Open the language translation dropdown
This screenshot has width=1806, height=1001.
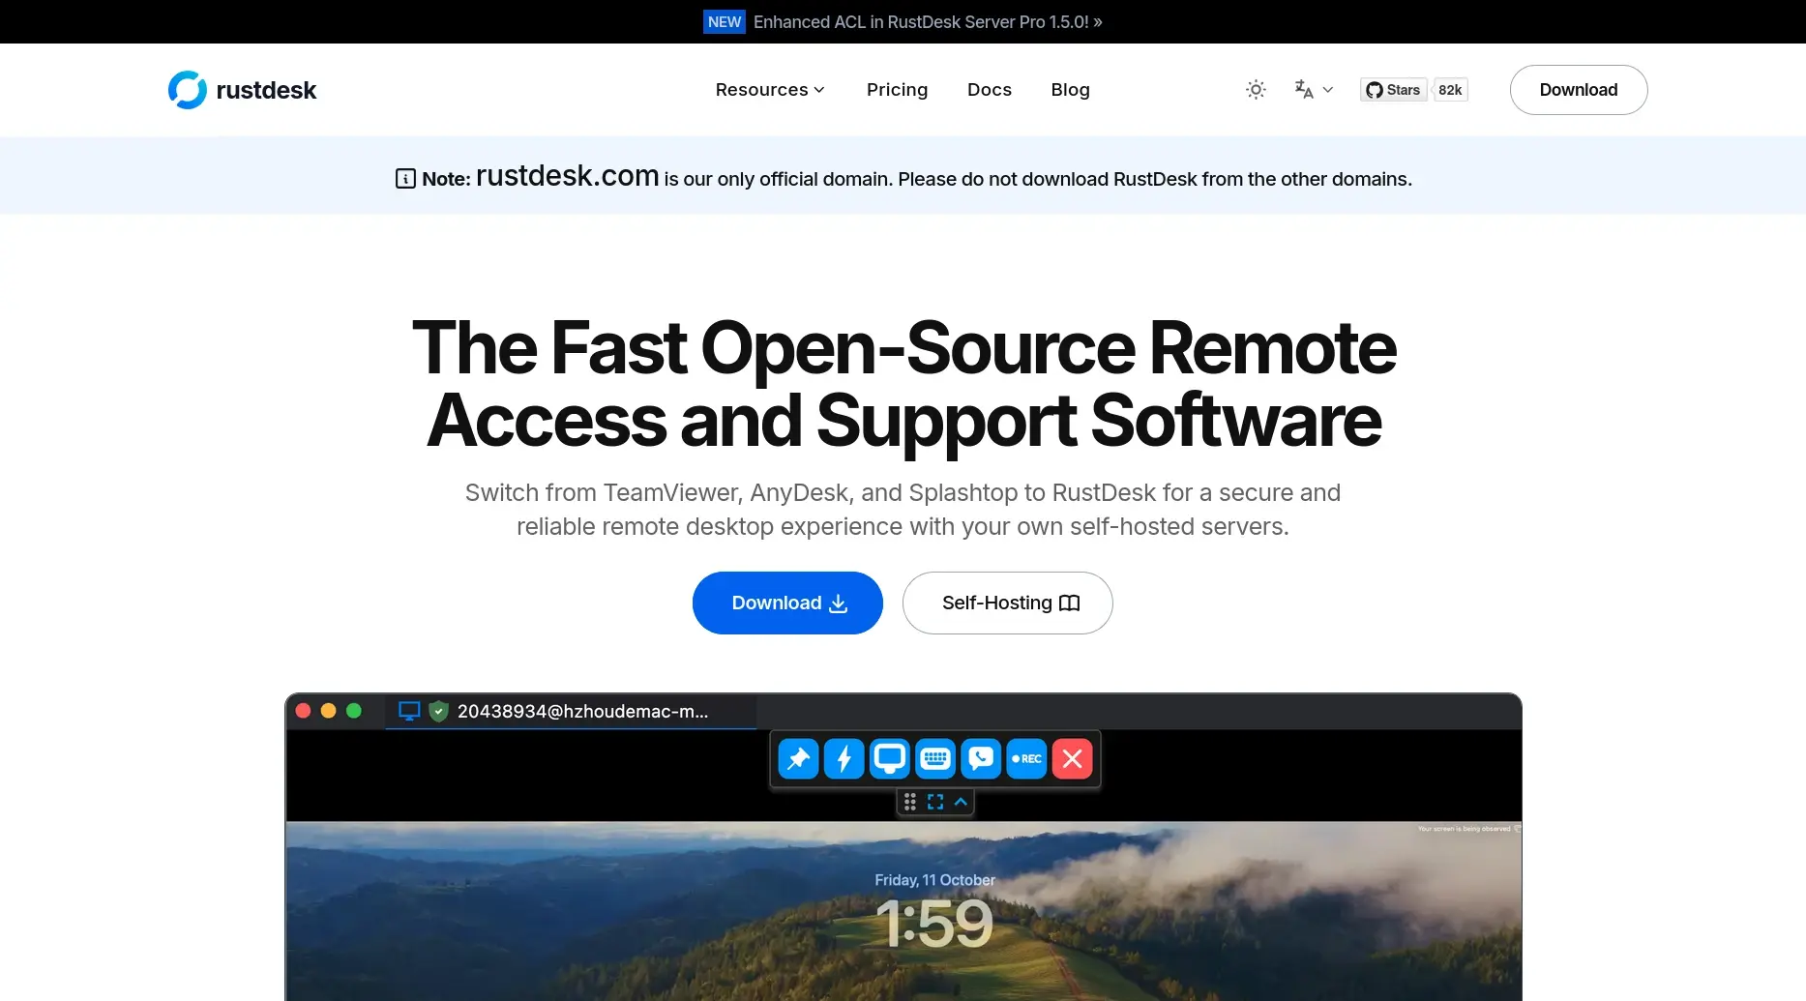1314,90
